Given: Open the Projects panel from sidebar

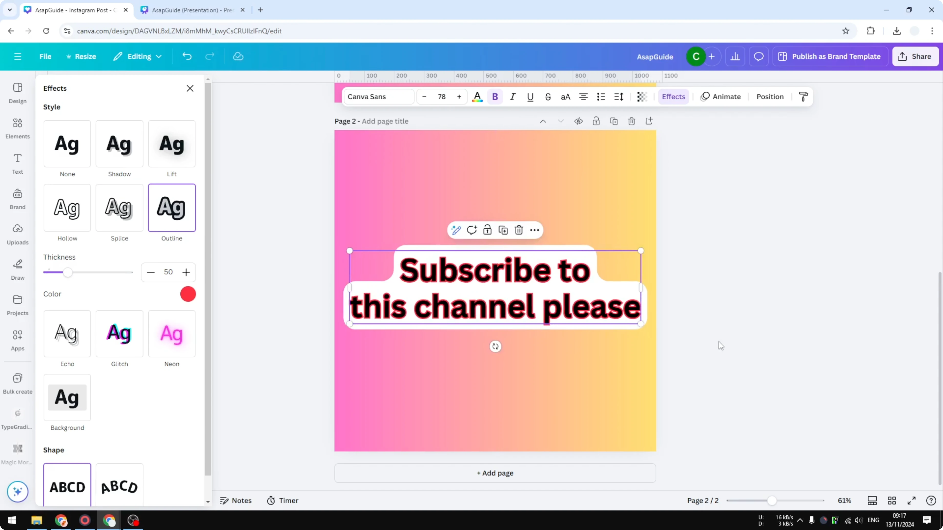Looking at the screenshot, I should pos(17,305).
